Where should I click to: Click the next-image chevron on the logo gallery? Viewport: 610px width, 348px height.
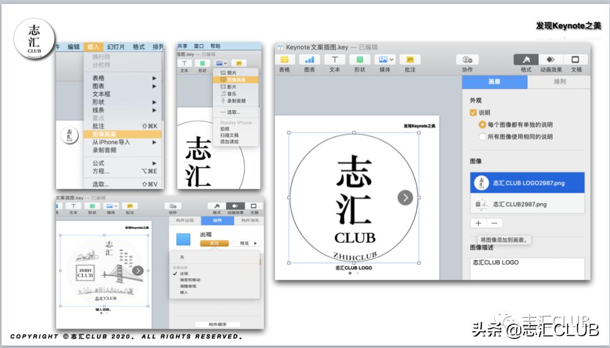[x=406, y=198]
